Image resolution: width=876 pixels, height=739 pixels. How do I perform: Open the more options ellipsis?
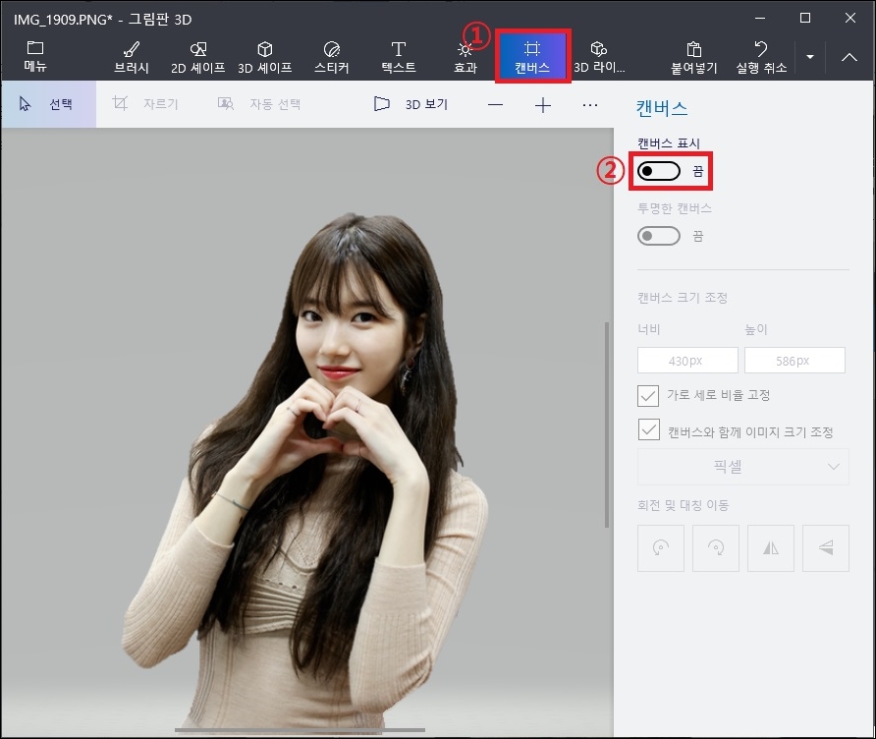590,104
